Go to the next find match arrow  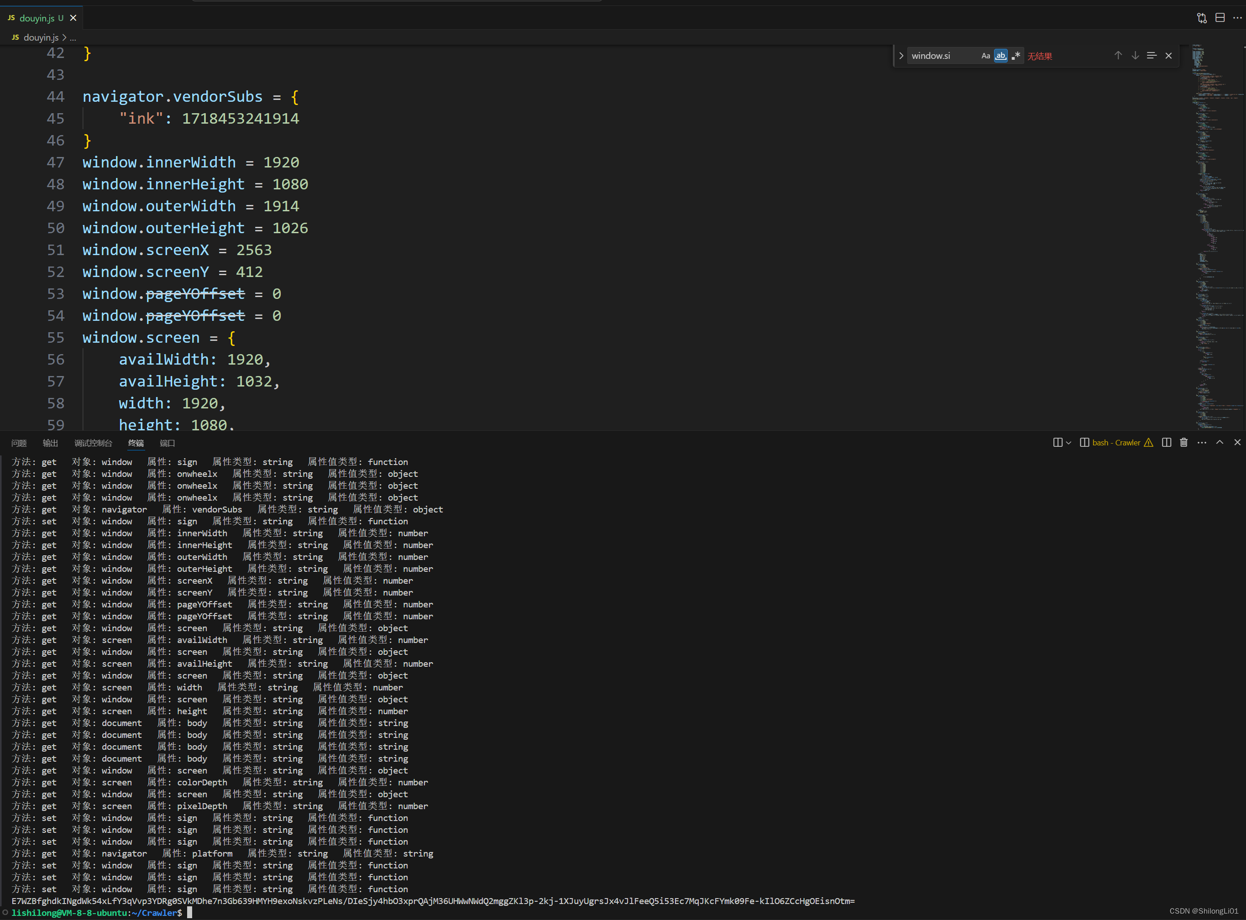pyautogui.click(x=1135, y=56)
